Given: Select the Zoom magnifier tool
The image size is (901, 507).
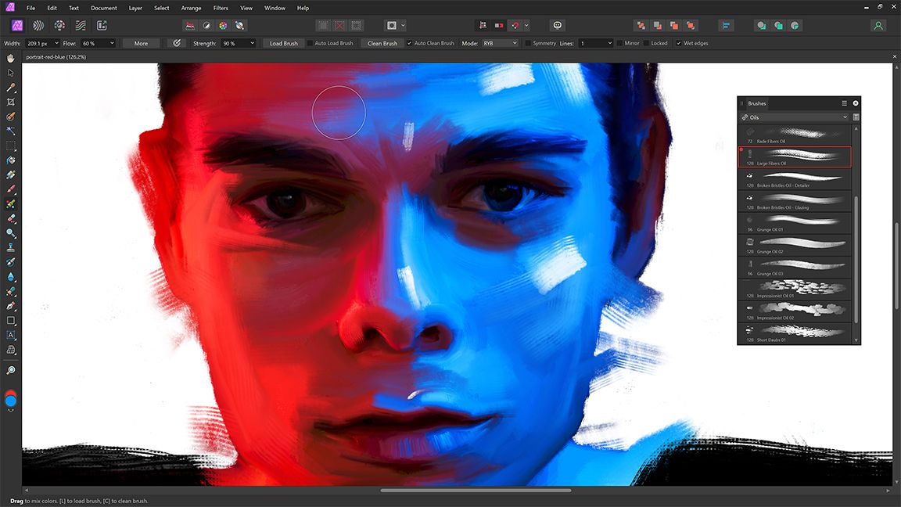Looking at the screenshot, I should click(x=11, y=370).
